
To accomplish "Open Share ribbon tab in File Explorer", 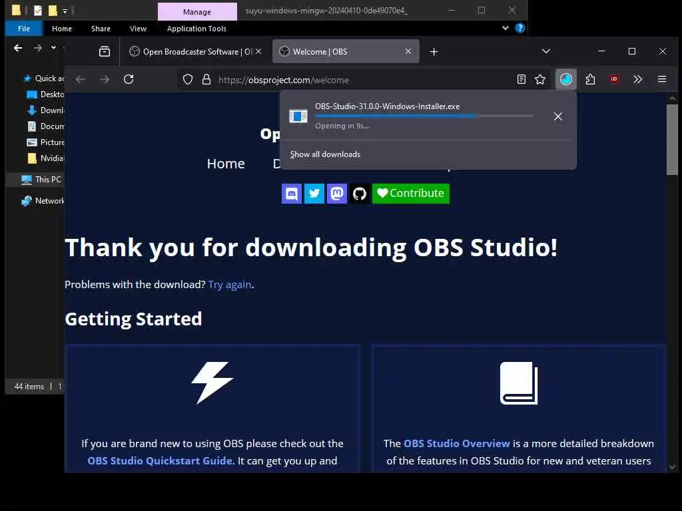I will [x=101, y=29].
